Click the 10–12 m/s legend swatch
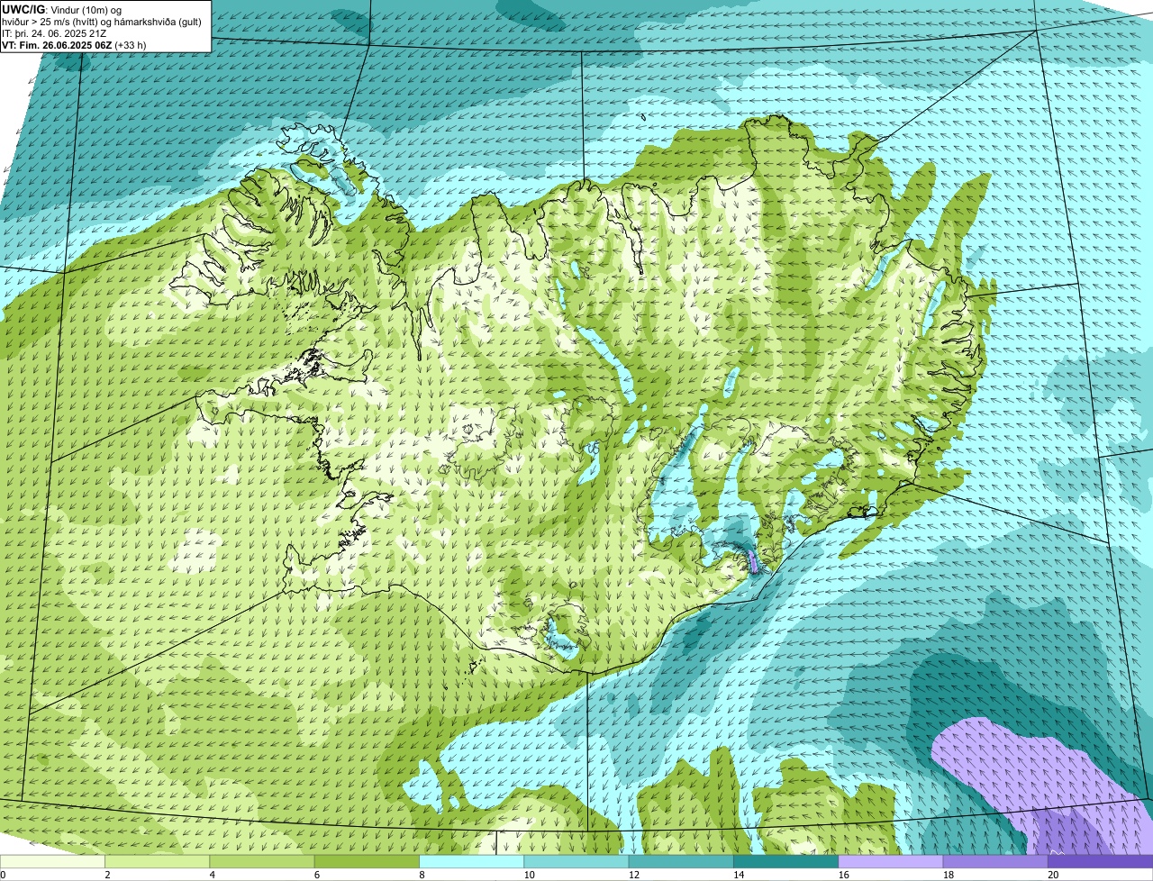Image resolution: width=1153 pixels, height=881 pixels. 576,861
